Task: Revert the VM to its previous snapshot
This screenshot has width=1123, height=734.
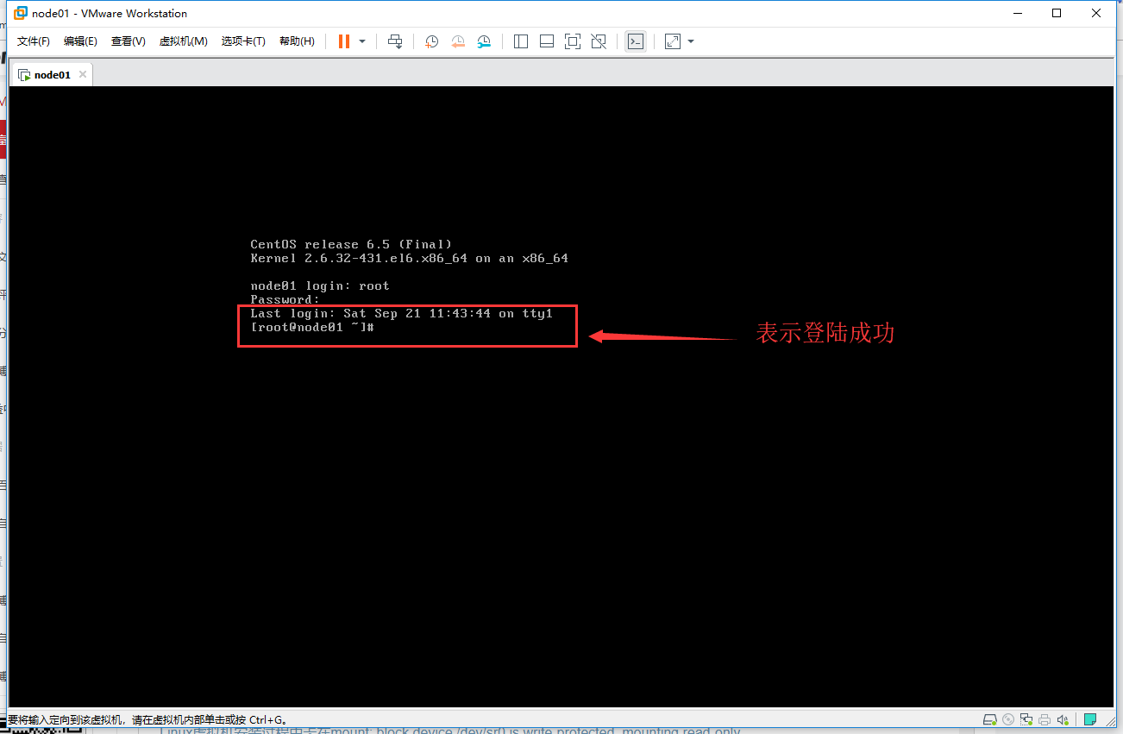Action: pyautogui.click(x=458, y=41)
